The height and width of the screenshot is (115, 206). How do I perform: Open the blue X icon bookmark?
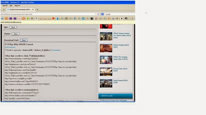83,19
